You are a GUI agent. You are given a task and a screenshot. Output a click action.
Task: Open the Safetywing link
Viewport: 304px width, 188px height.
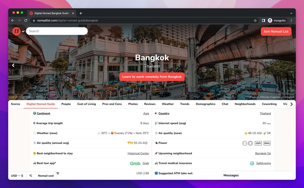[x=264, y=163]
